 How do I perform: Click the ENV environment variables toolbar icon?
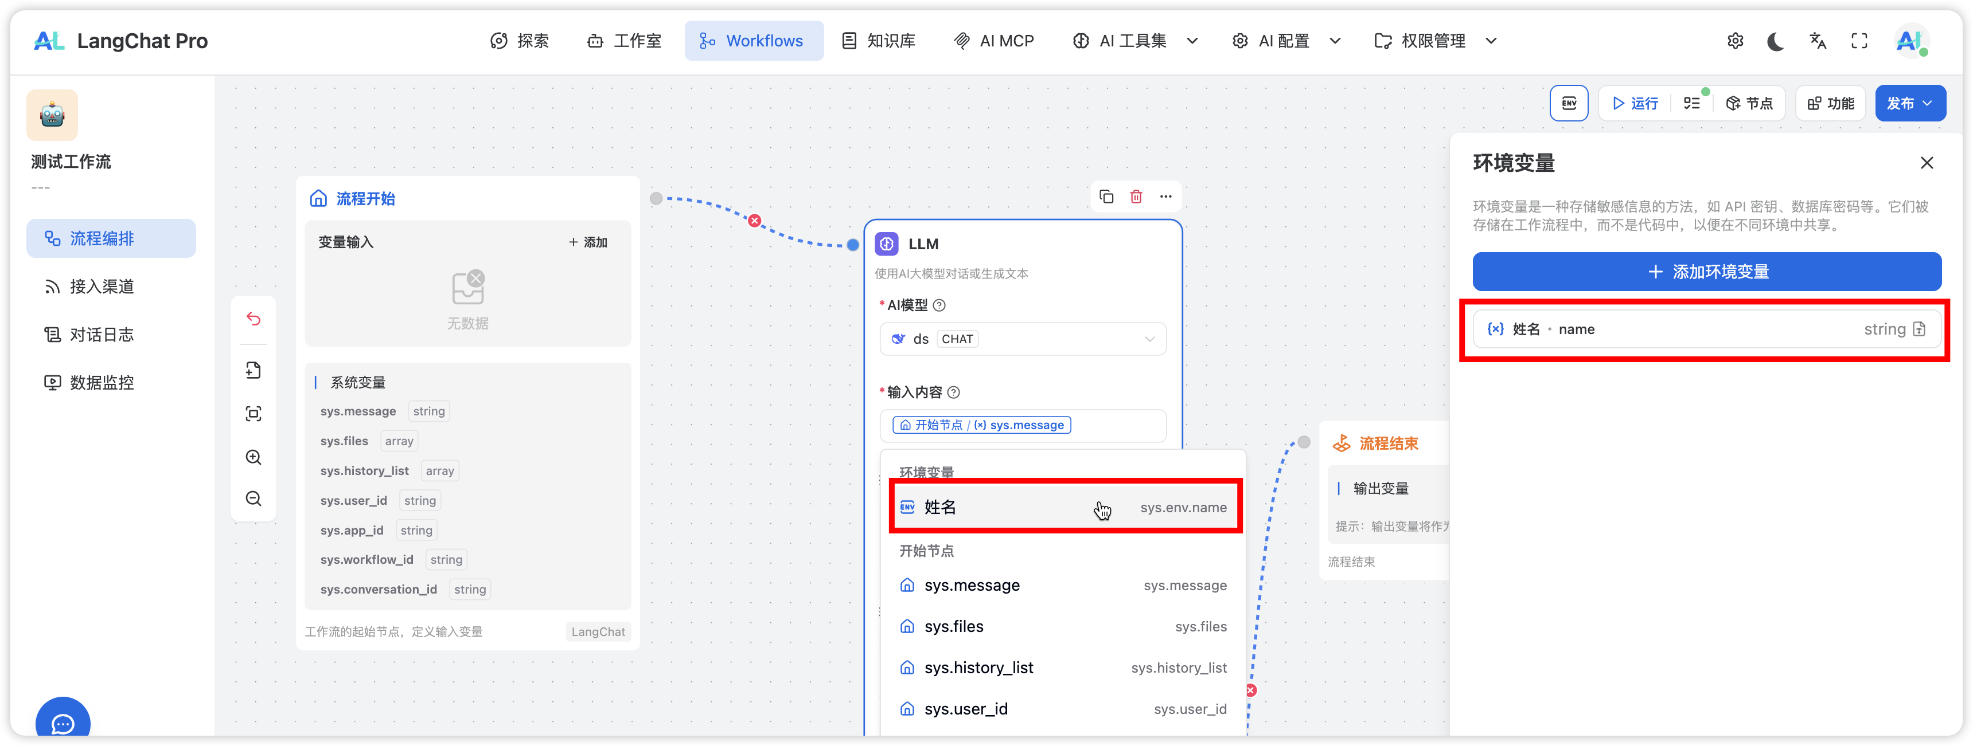coord(1569,103)
